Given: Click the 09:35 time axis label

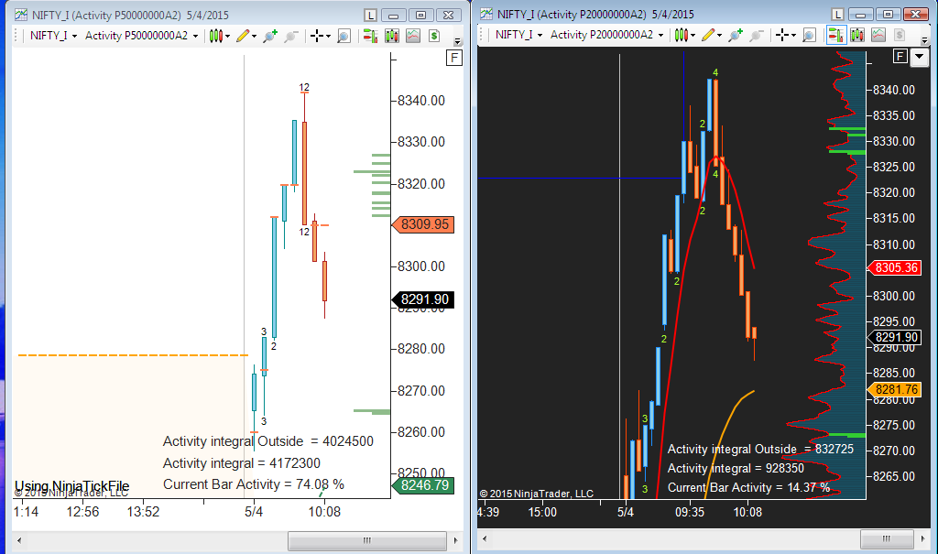Looking at the screenshot, I should point(690,512).
